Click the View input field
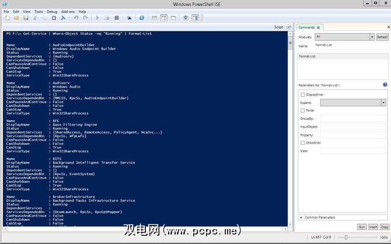391x244 pixels. [x=353, y=151]
